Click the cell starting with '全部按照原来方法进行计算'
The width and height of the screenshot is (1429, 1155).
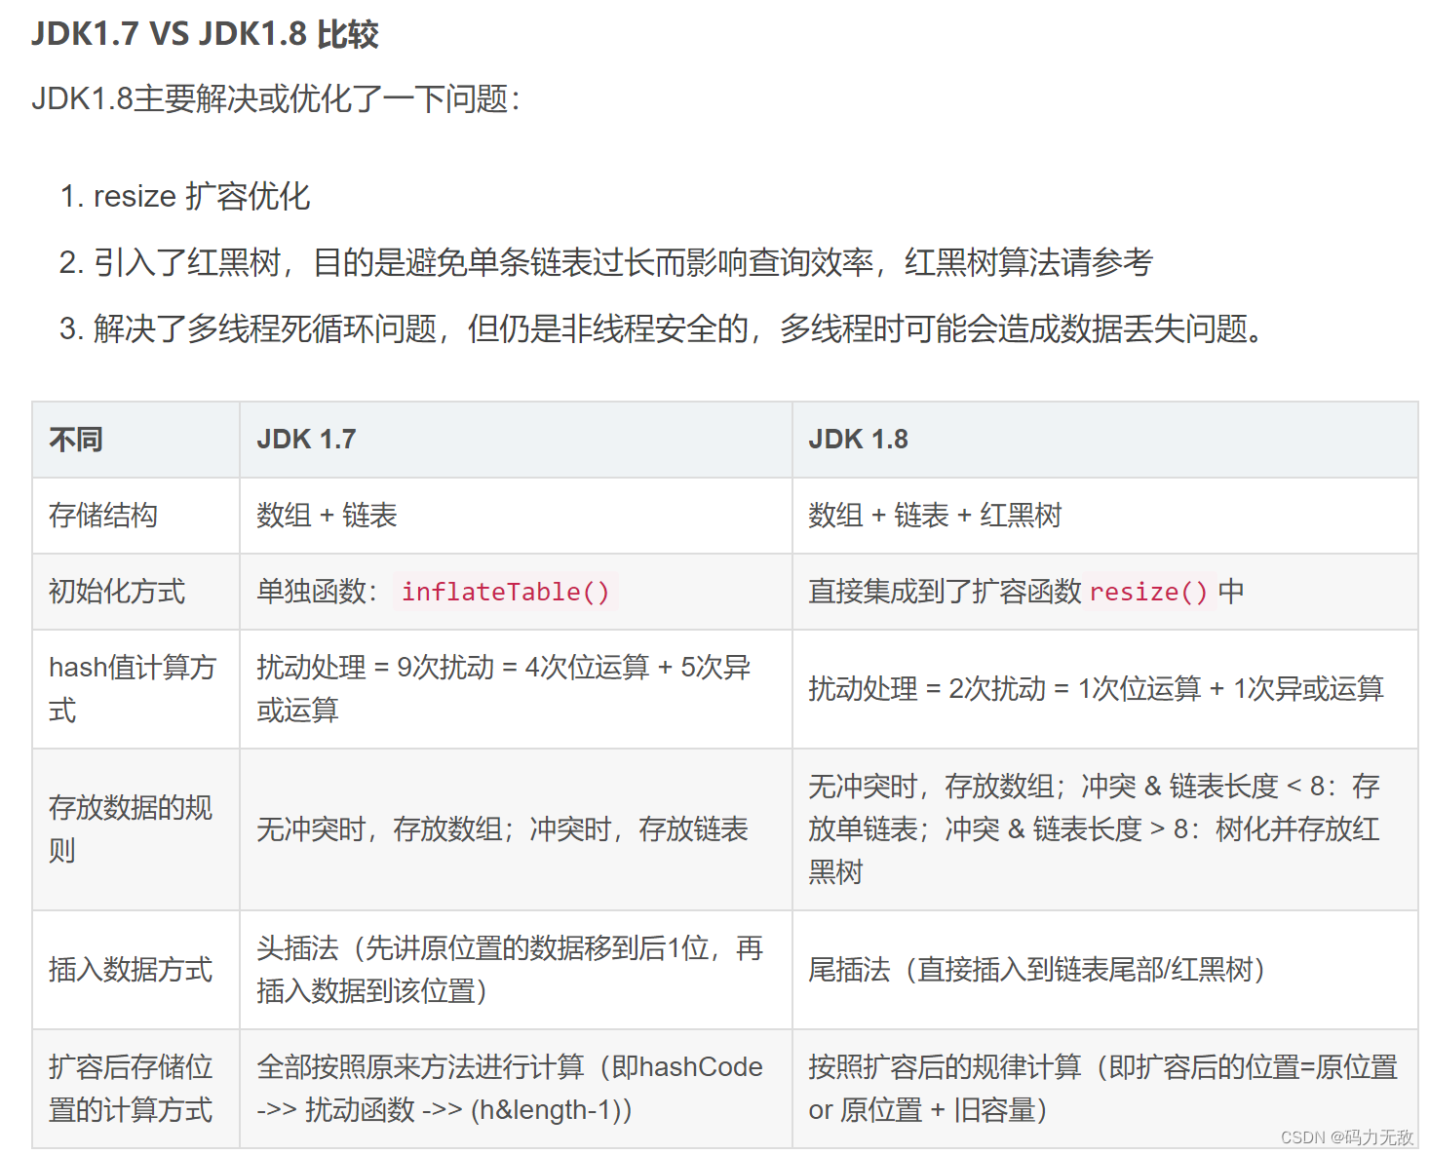[x=516, y=1089]
